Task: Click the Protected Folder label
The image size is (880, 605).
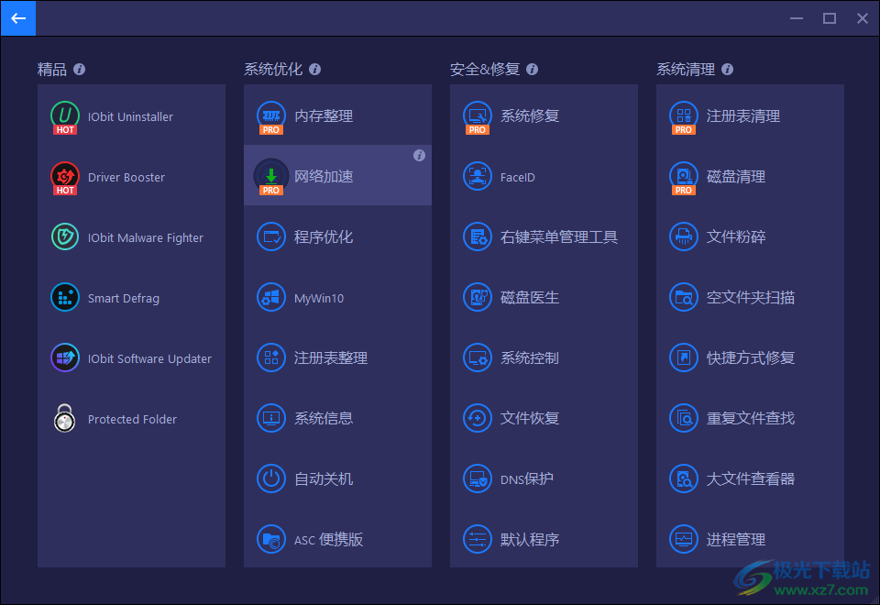Action: (132, 419)
